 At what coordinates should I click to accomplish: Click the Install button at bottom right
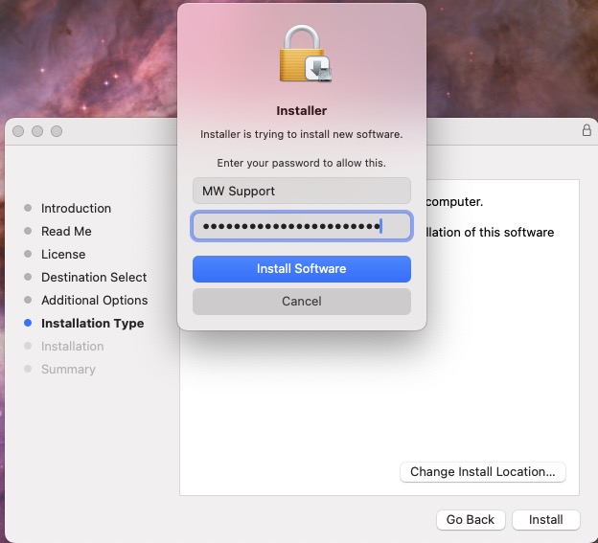(545, 519)
